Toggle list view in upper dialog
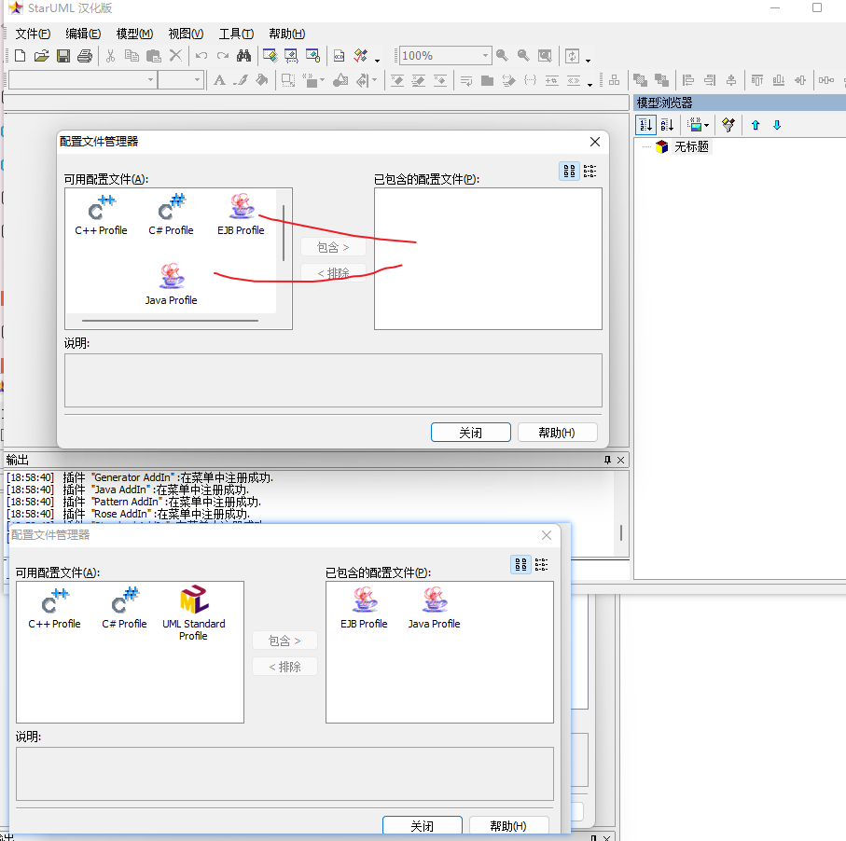The image size is (846, 841). point(589,171)
